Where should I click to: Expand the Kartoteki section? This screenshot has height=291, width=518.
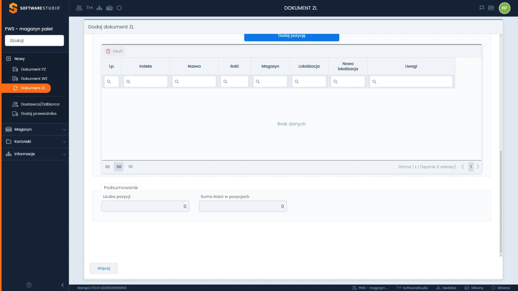(x=35, y=142)
